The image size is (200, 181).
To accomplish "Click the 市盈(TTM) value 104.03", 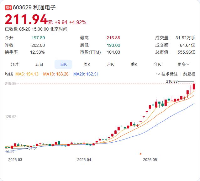I will (113, 52).
